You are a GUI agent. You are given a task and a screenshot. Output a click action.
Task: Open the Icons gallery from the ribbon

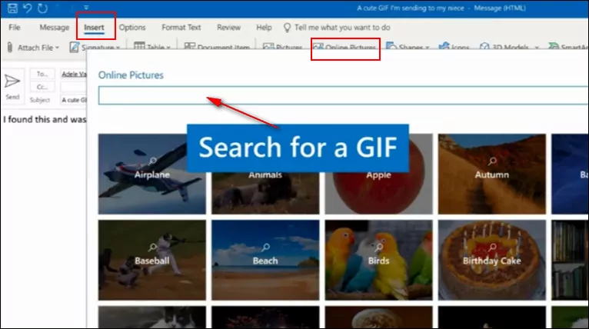pos(455,47)
